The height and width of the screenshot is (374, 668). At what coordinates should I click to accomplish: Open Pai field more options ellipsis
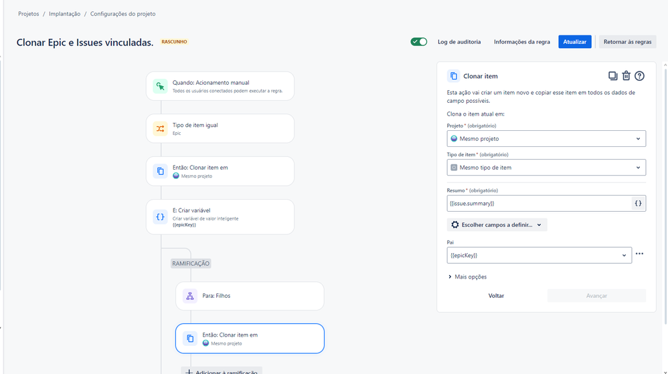(x=639, y=254)
